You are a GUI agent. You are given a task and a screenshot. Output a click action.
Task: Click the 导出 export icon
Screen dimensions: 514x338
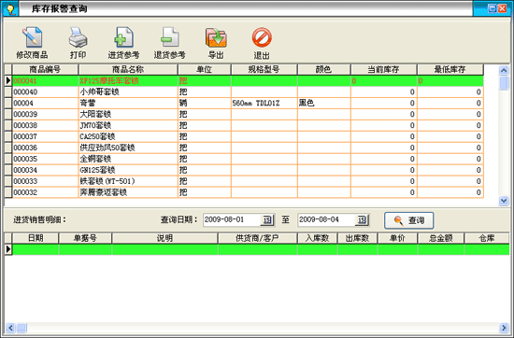click(216, 37)
